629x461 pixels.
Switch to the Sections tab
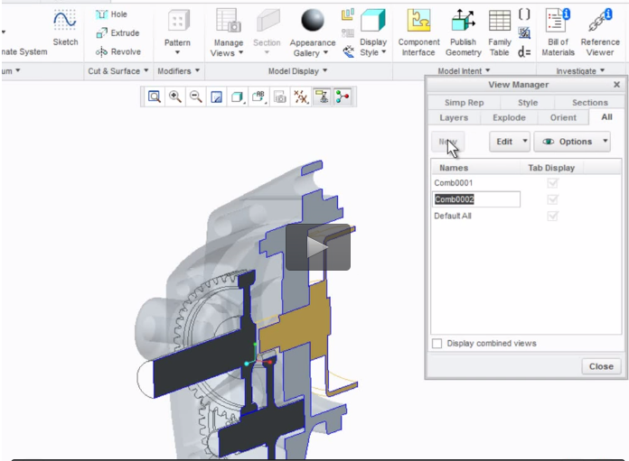589,103
